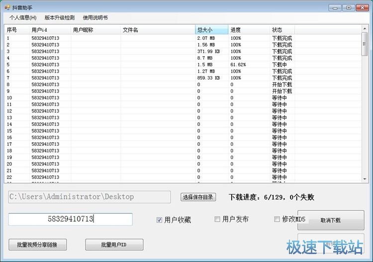
Task: Sort by the 序号 column header
Action: click(x=16, y=30)
